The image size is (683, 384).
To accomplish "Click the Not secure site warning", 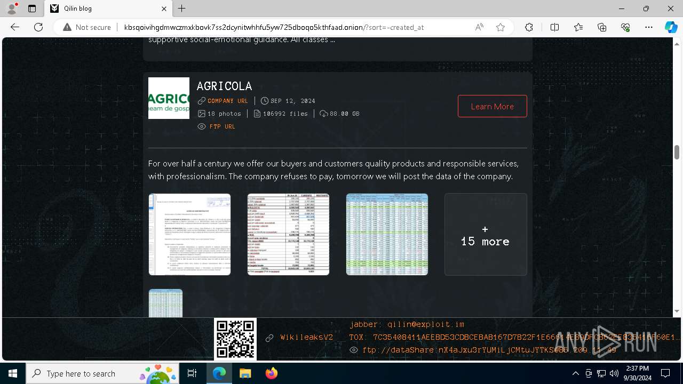I will click(87, 27).
